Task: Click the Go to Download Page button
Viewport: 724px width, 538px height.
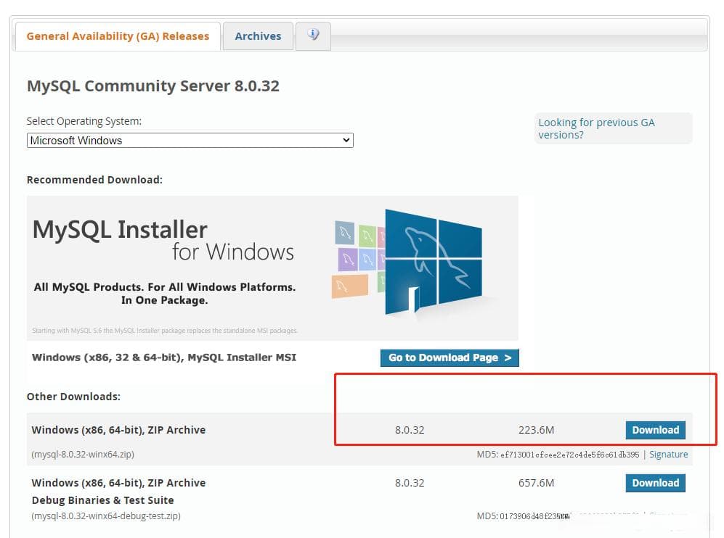Action: (x=450, y=357)
